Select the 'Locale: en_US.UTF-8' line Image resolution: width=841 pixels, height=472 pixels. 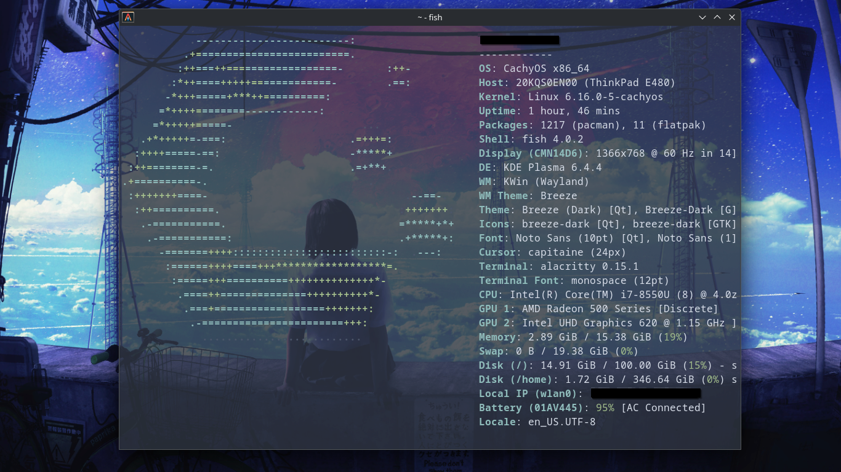pos(537,422)
